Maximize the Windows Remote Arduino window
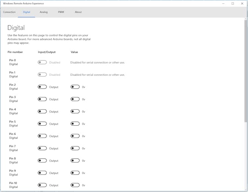 pos(233,3)
